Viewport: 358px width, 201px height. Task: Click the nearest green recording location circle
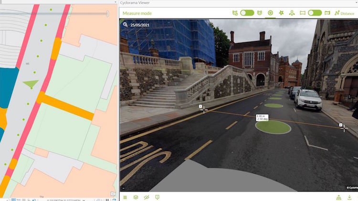pyautogui.click(x=273, y=127)
